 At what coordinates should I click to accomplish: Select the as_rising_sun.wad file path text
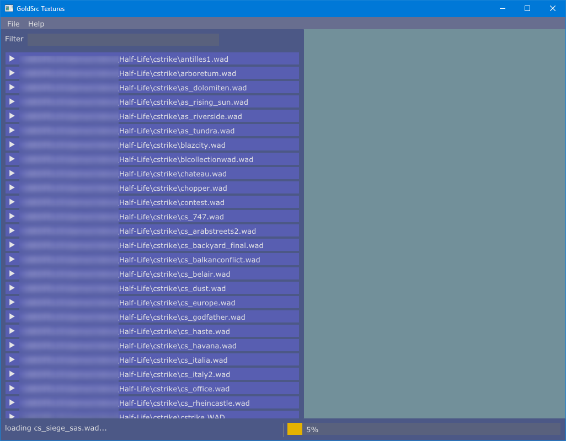184,103
